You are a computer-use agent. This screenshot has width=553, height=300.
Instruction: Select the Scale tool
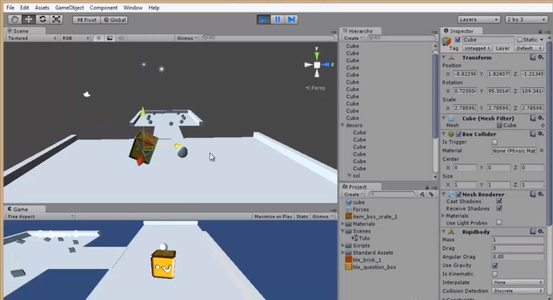click(x=56, y=19)
